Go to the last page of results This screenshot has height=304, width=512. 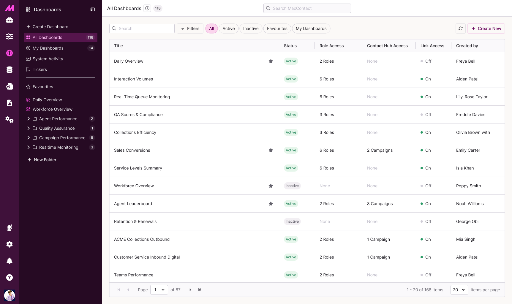pyautogui.click(x=200, y=290)
